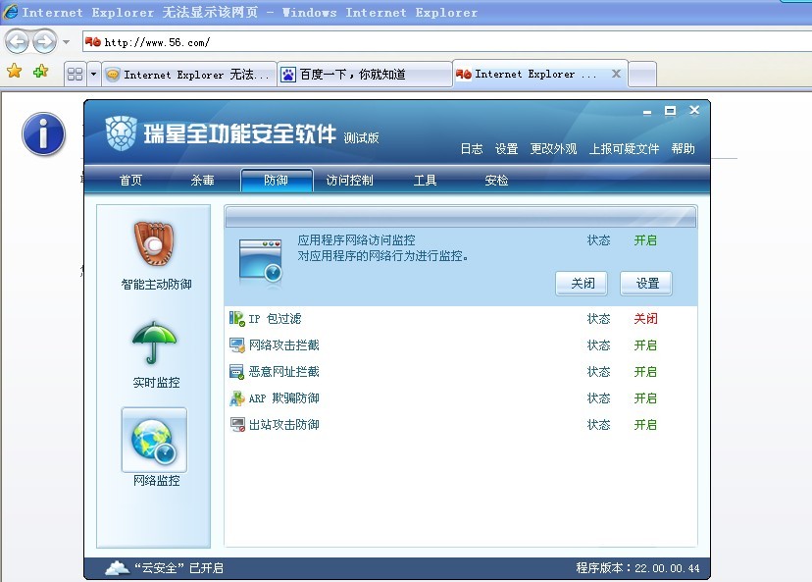Click the blue information icon on IE page
The width and height of the screenshot is (812, 582).
(x=43, y=134)
